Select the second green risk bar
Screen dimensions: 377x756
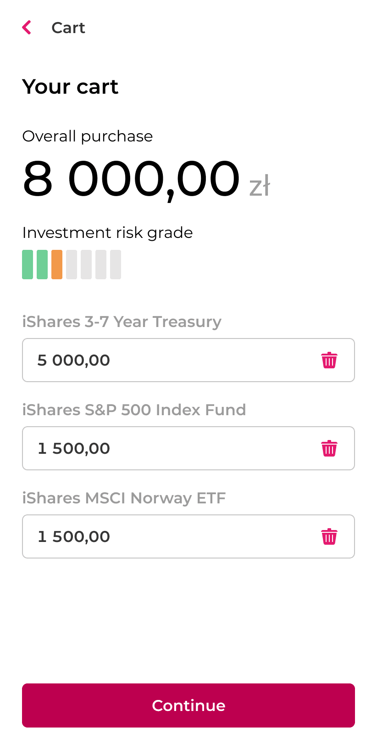(42, 265)
